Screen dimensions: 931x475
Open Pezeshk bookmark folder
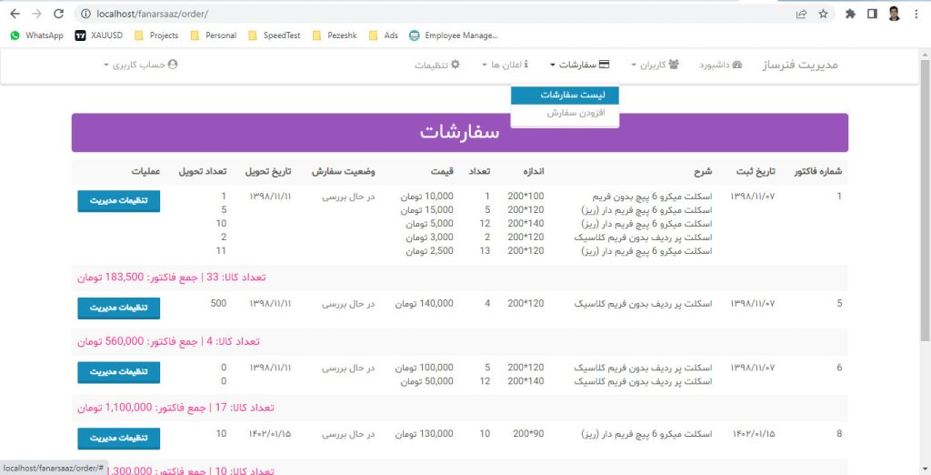click(x=335, y=35)
